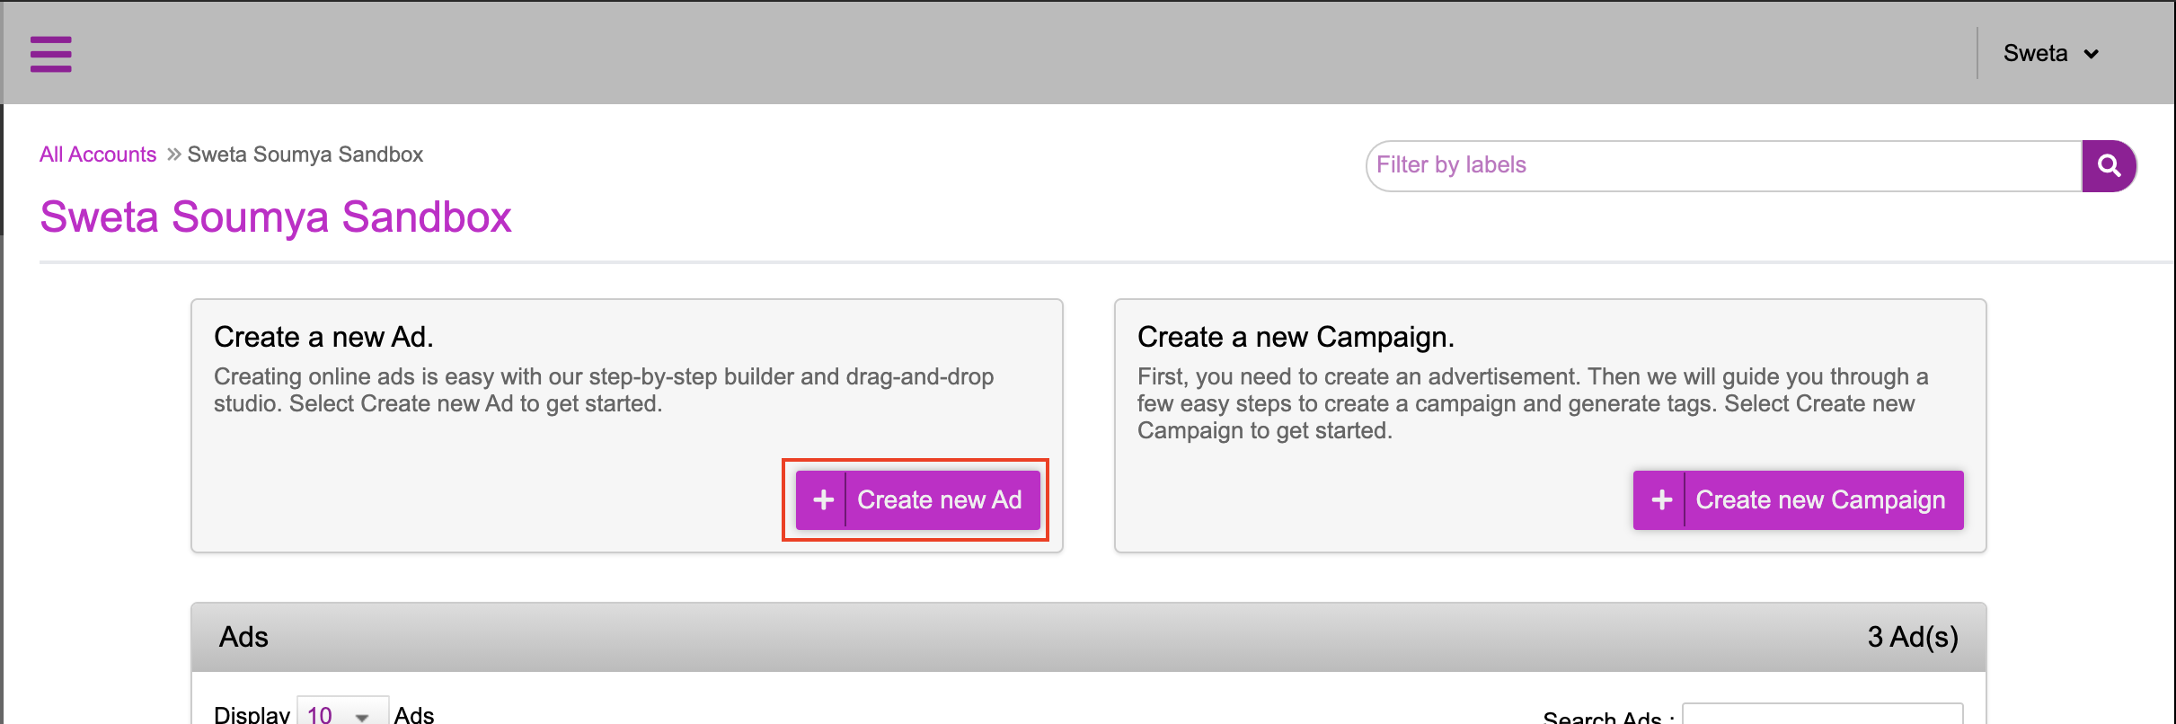Image resolution: width=2176 pixels, height=724 pixels.
Task: Click the Create new Ad button label
Action: (940, 499)
